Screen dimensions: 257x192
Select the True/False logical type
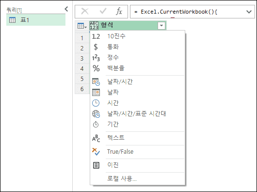point(137,152)
